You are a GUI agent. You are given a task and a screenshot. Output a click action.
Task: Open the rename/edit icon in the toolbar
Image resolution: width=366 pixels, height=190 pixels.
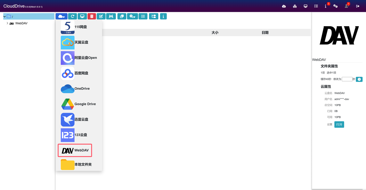(101, 16)
